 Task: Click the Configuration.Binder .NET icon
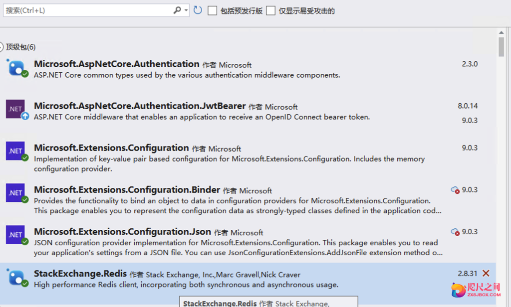pyautogui.click(x=15, y=193)
